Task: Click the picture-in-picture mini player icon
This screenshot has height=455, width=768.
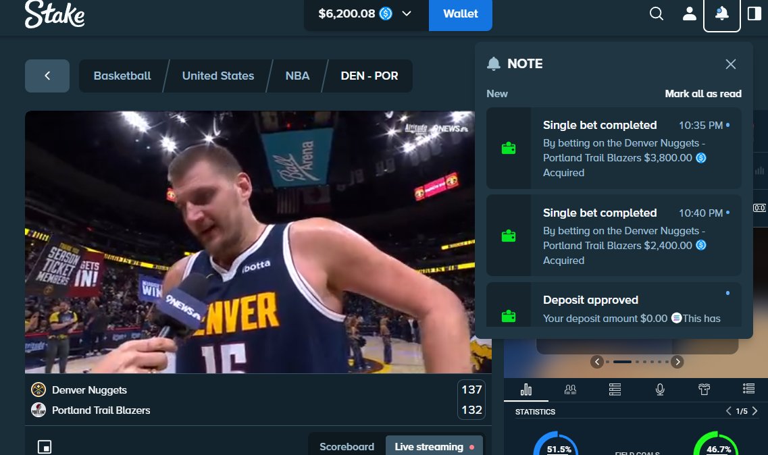Action: [x=45, y=447]
